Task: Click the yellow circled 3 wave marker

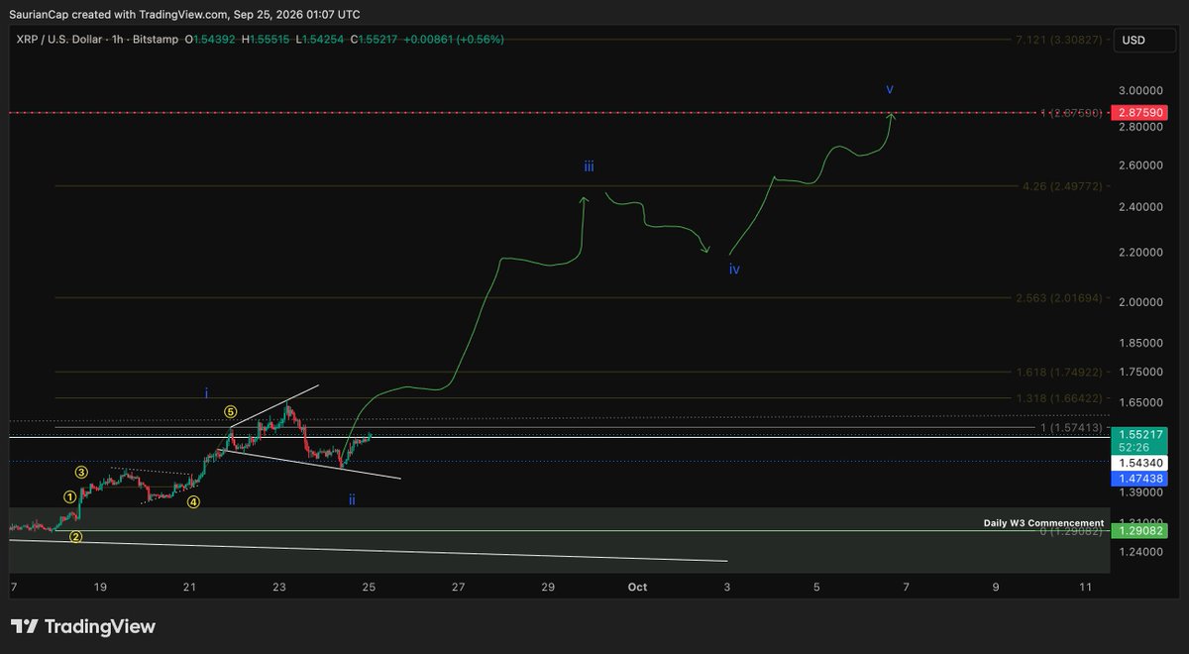Action: coord(82,473)
